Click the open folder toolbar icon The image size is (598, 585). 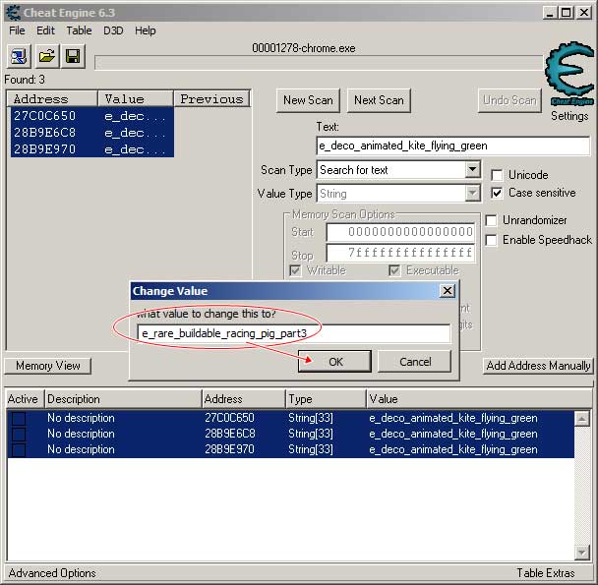click(47, 56)
